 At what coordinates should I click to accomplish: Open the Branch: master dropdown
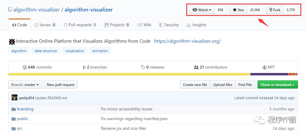(25, 85)
